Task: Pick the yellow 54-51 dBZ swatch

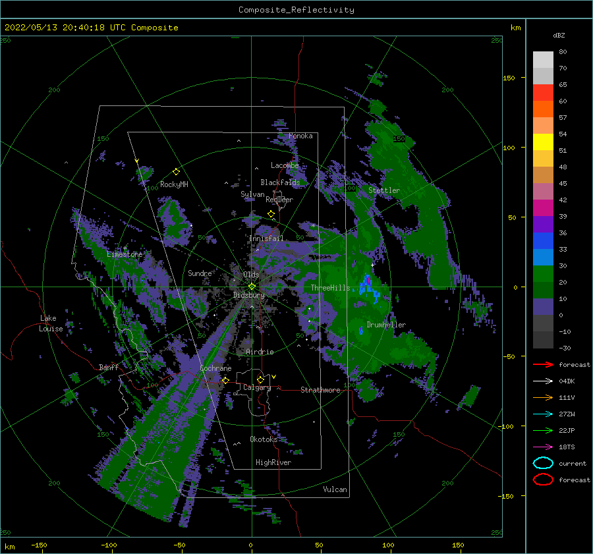Action: [543, 142]
